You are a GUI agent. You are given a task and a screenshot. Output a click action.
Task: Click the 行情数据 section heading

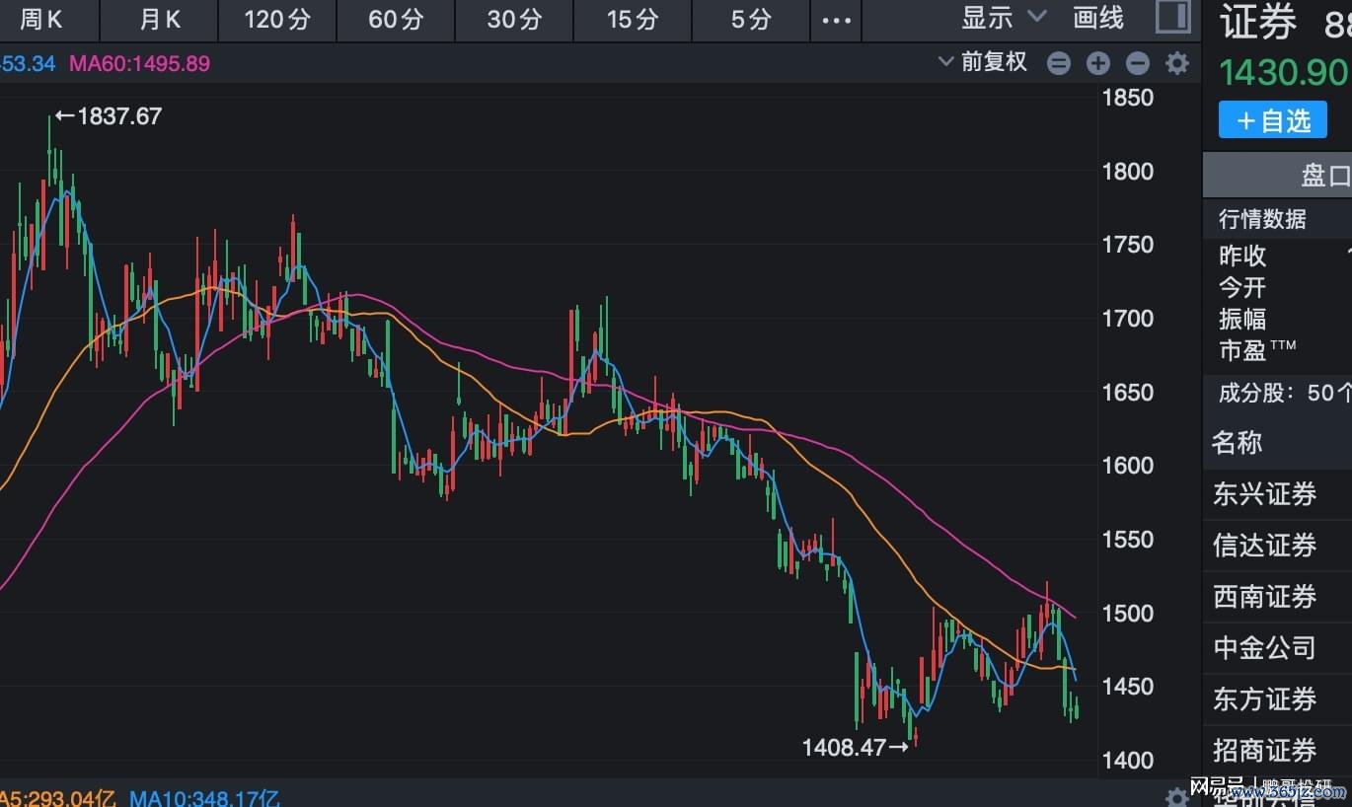pyautogui.click(x=1262, y=219)
